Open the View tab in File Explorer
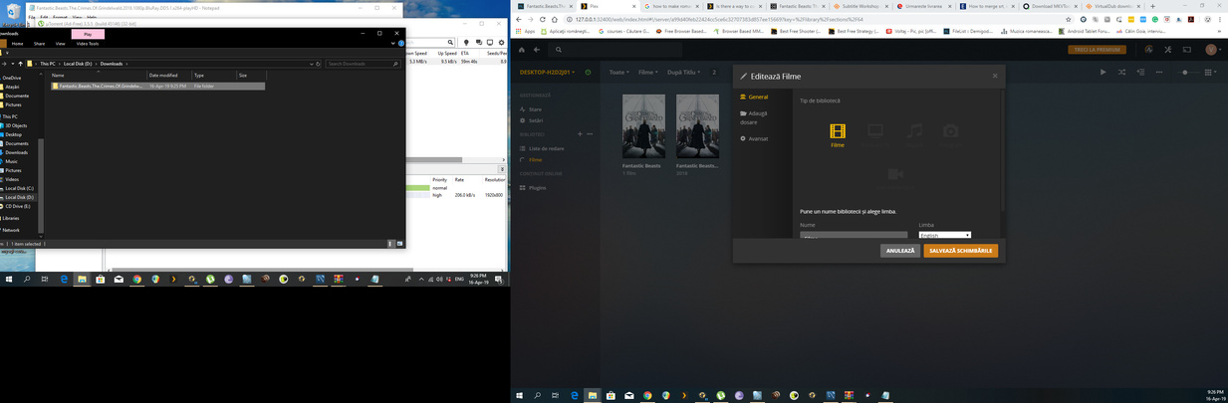The image size is (1228, 403). click(x=60, y=43)
